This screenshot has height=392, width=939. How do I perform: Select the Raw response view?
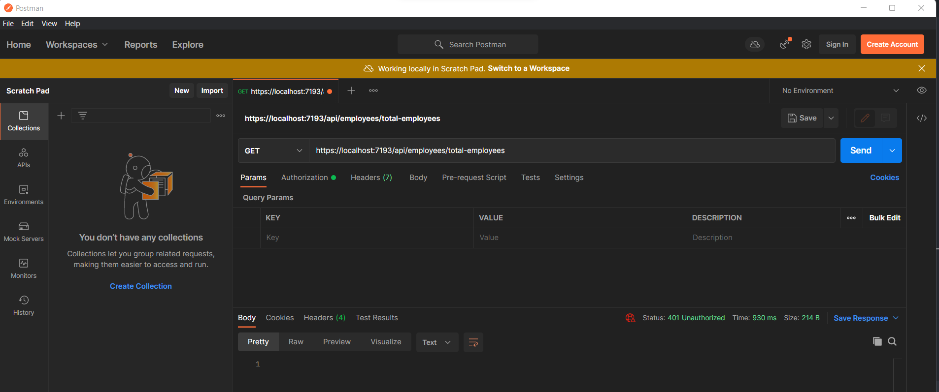click(296, 342)
